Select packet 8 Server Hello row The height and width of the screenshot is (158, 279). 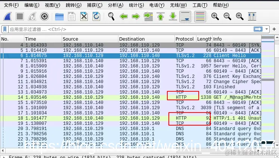click(x=131, y=66)
